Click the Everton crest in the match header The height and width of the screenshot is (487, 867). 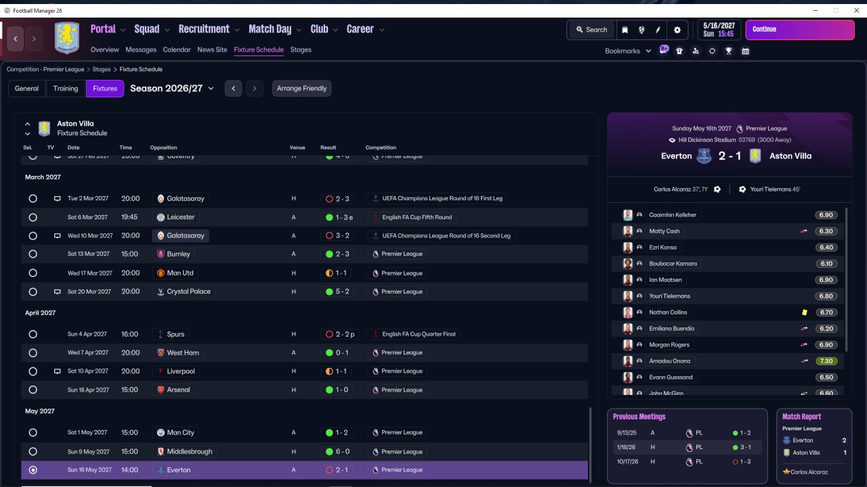click(704, 156)
